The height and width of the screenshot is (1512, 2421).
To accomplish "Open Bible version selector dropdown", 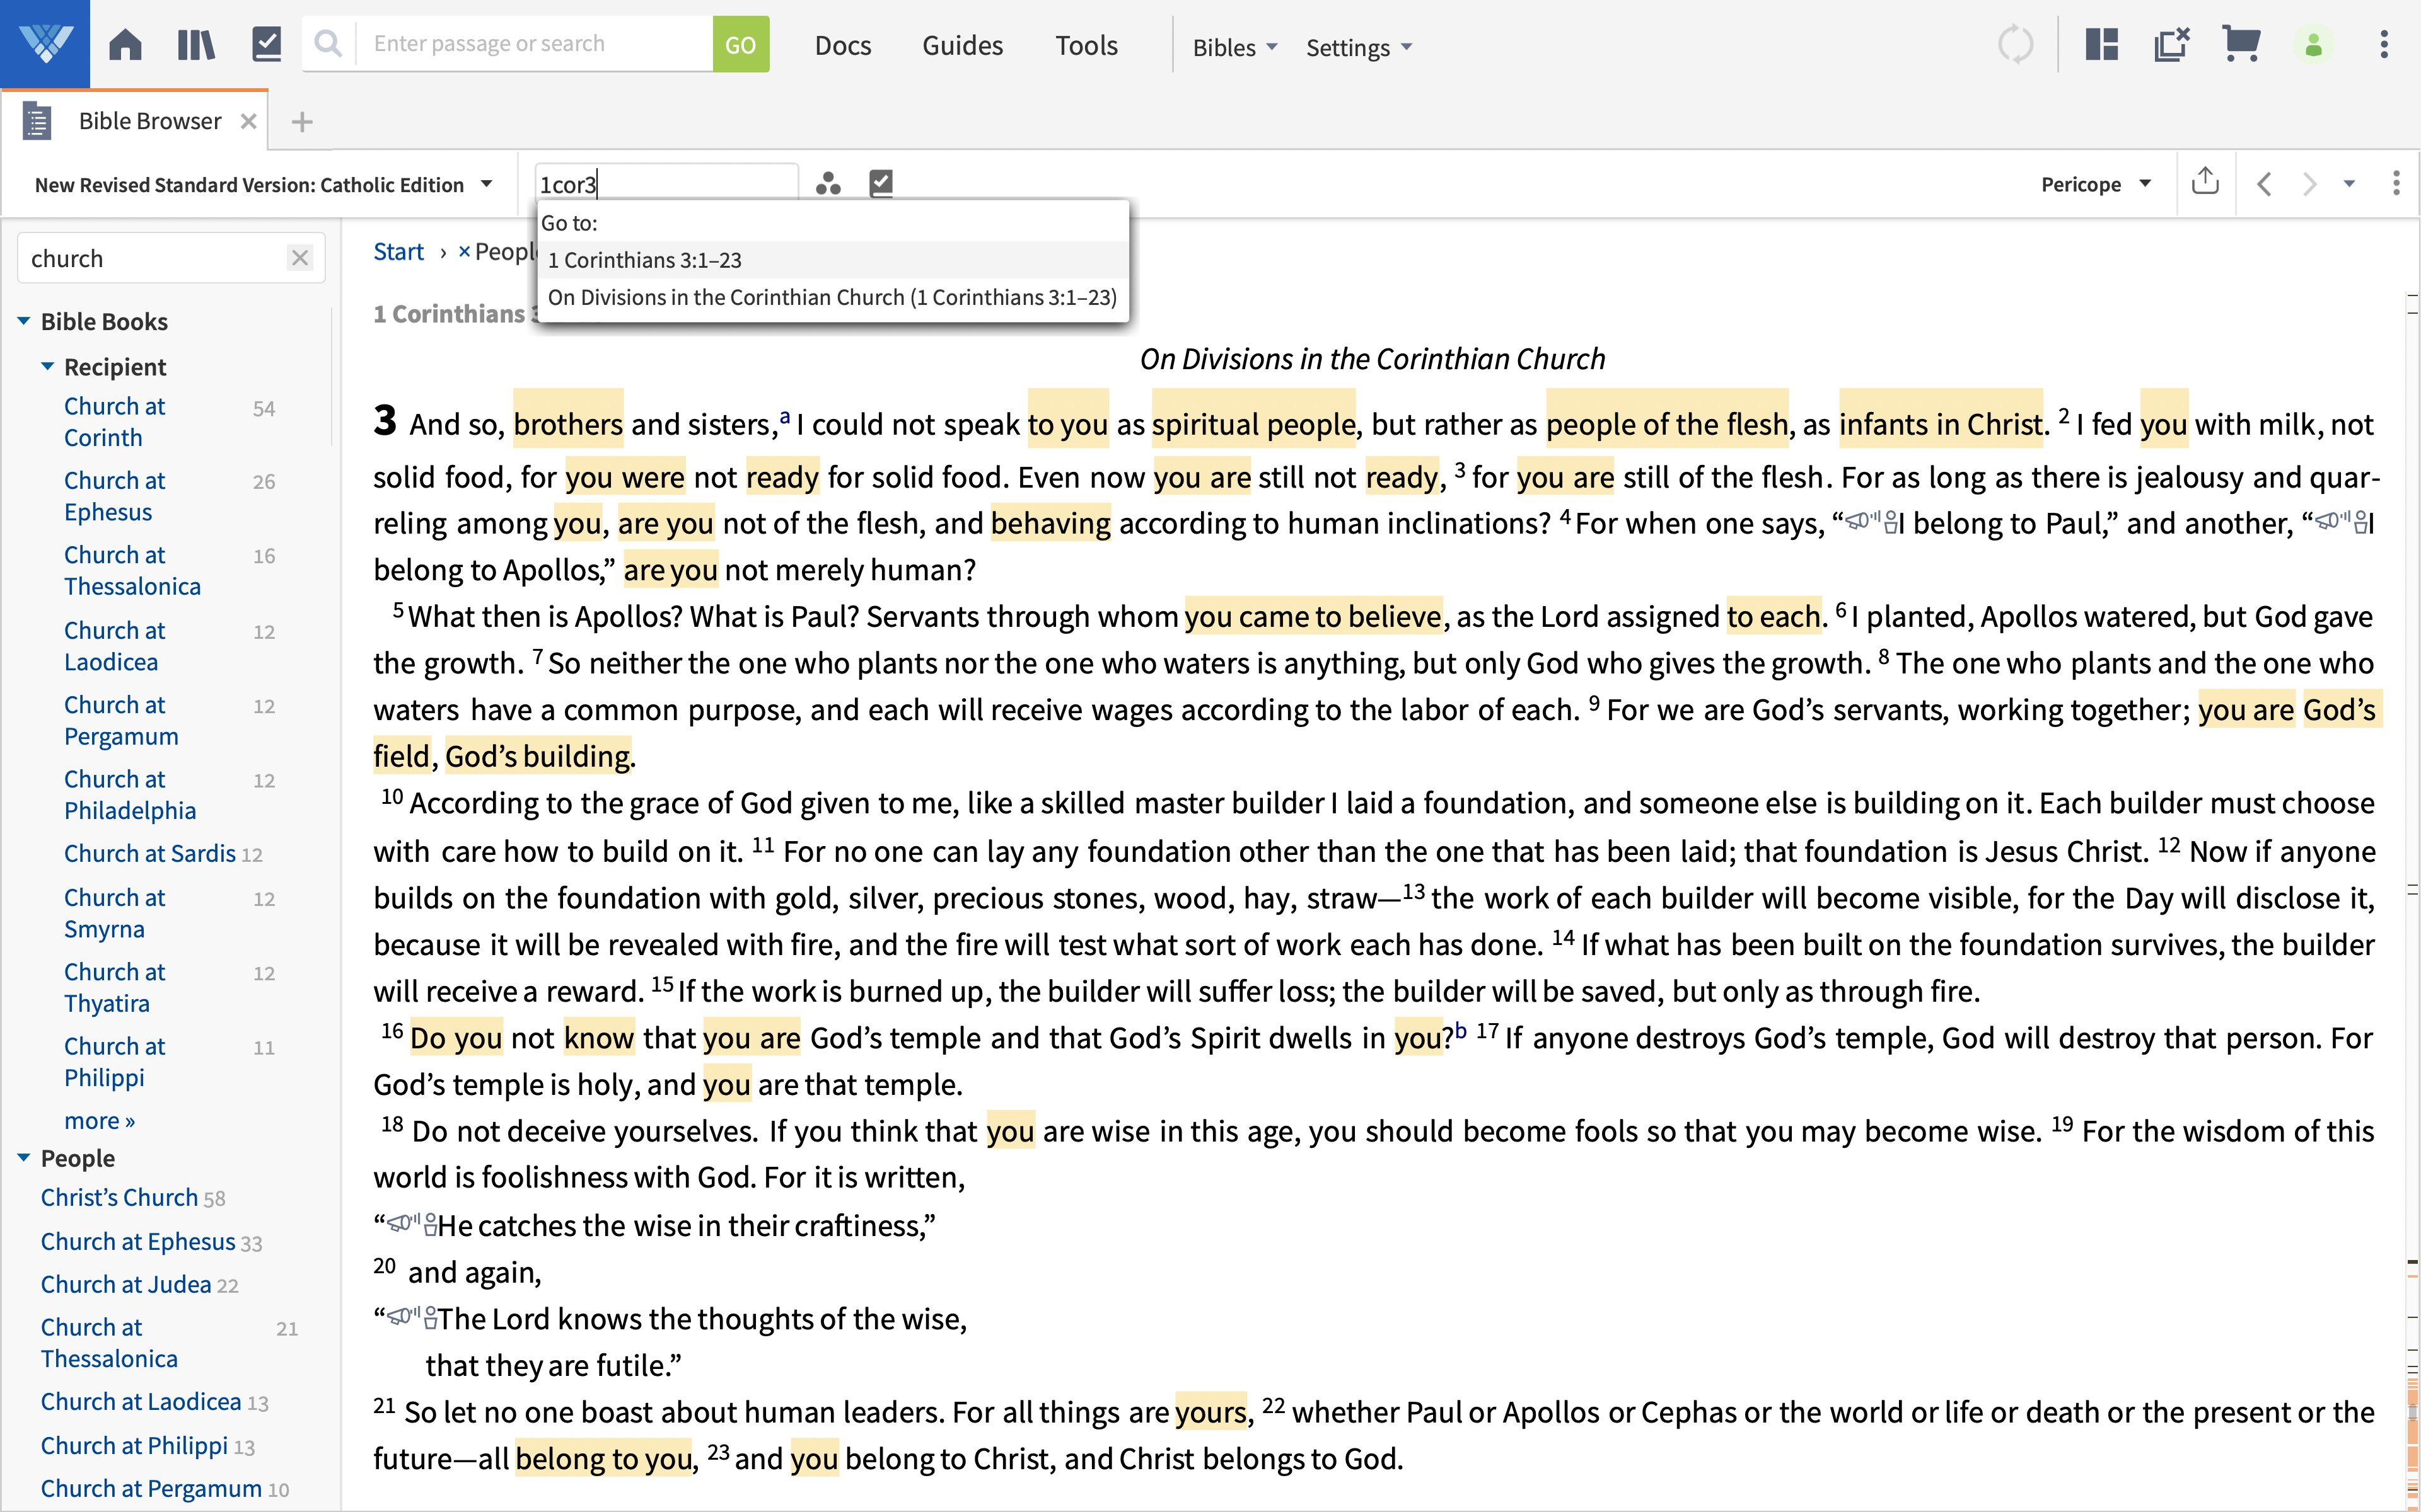I will (263, 184).
